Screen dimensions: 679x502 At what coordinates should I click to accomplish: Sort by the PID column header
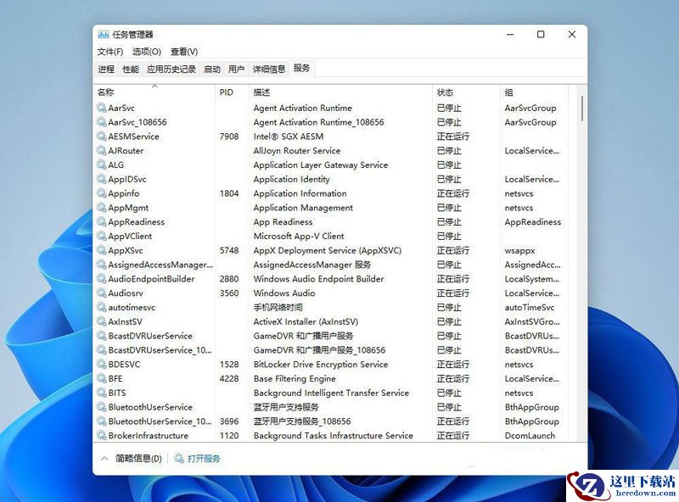pos(232,92)
